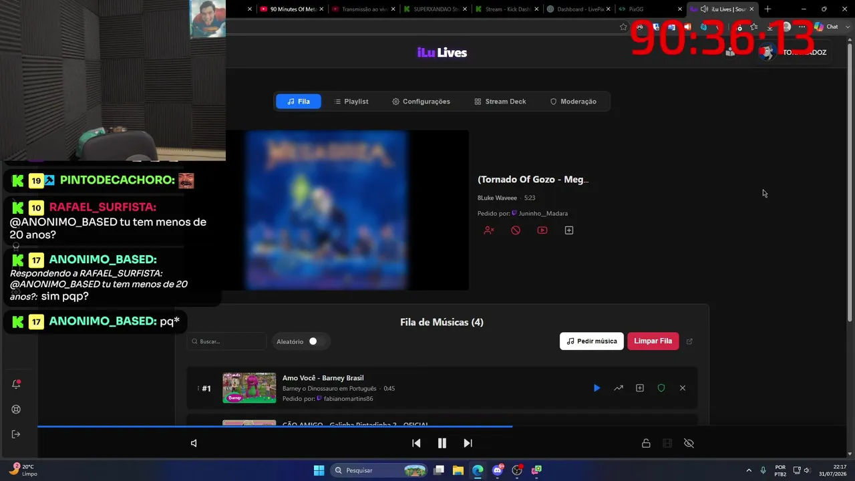Skip to previous track
Image resolution: width=855 pixels, height=481 pixels.
pos(416,443)
